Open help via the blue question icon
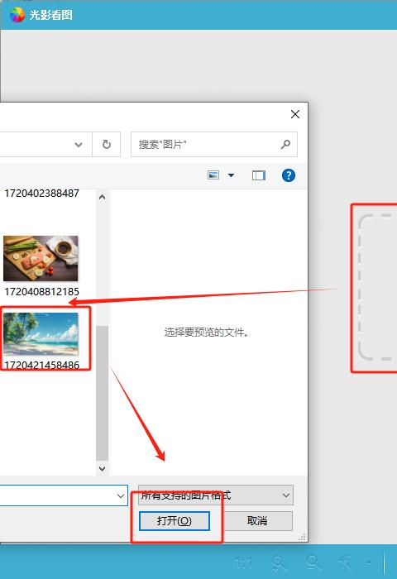Screen dimensions: 397x579 point(289,175)
